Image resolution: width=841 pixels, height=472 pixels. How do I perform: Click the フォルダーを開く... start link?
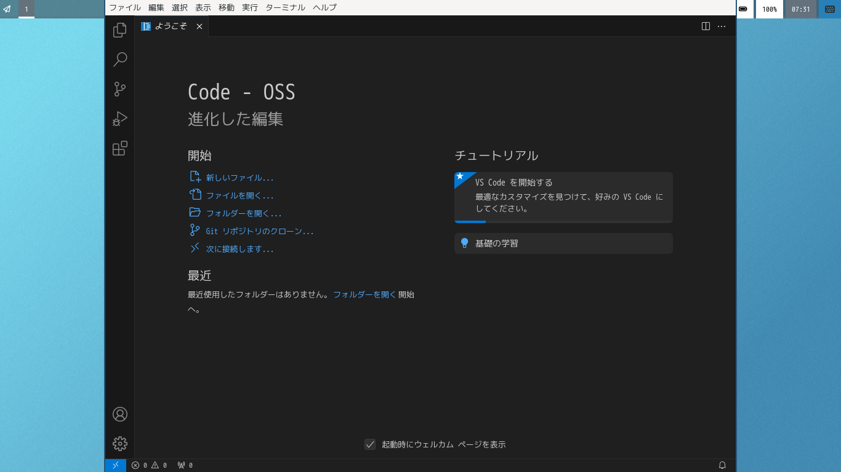(244, 213)
